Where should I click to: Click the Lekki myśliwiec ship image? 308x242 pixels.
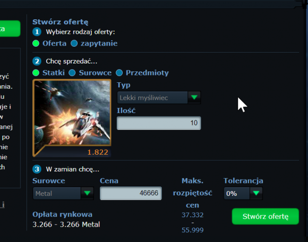[x=73, y=113]
